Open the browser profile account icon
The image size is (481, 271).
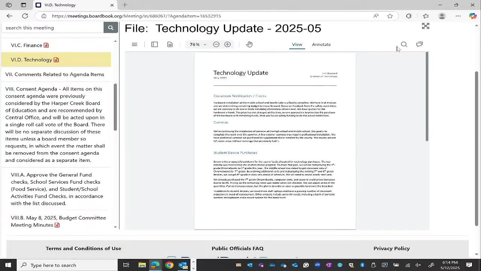tap(442, 16)
